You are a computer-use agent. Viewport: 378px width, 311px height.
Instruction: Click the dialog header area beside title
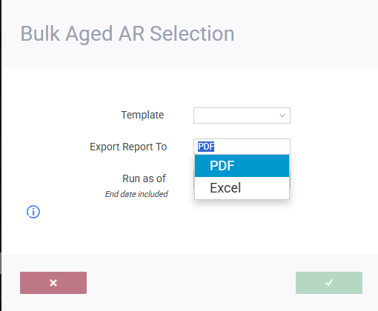coord(305,33)
